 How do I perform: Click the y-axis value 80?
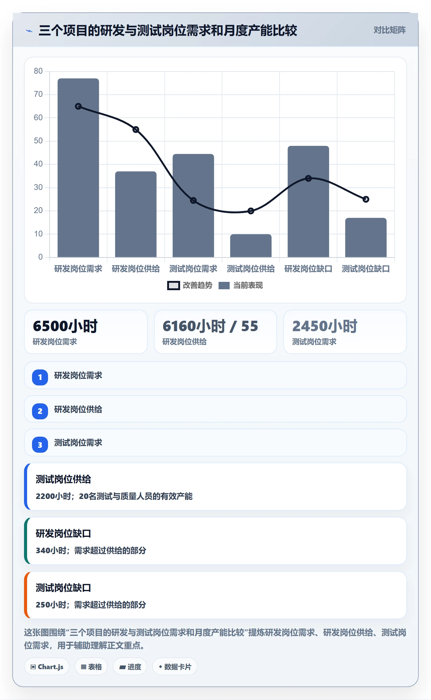pos(38,71)
